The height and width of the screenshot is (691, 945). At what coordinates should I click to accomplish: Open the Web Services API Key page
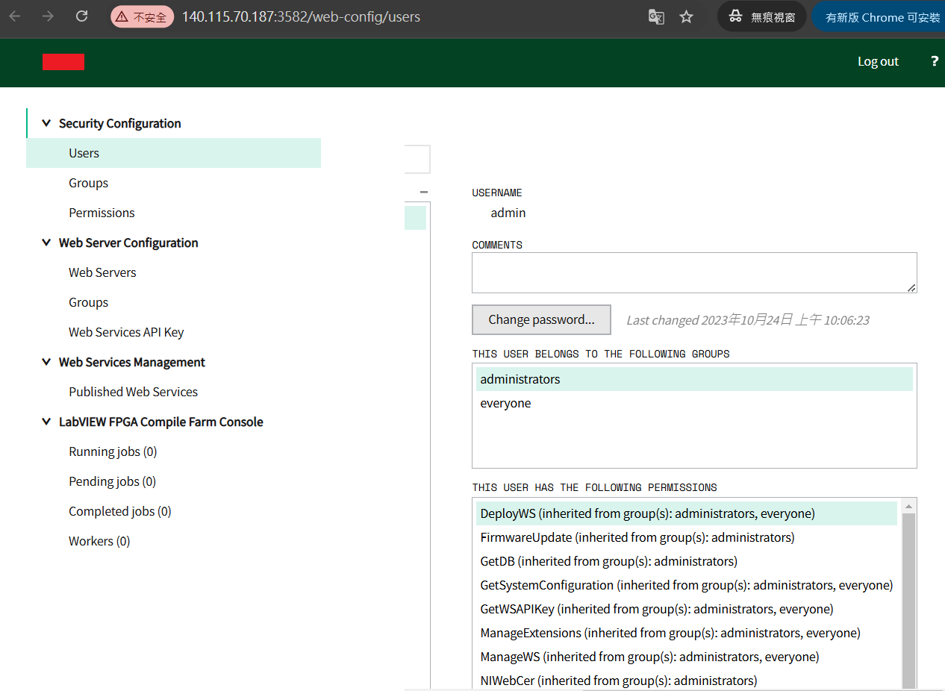(126, 332)
